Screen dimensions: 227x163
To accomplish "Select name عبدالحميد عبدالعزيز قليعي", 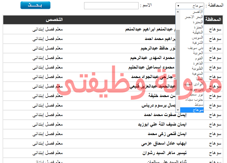I will [153, 86].
